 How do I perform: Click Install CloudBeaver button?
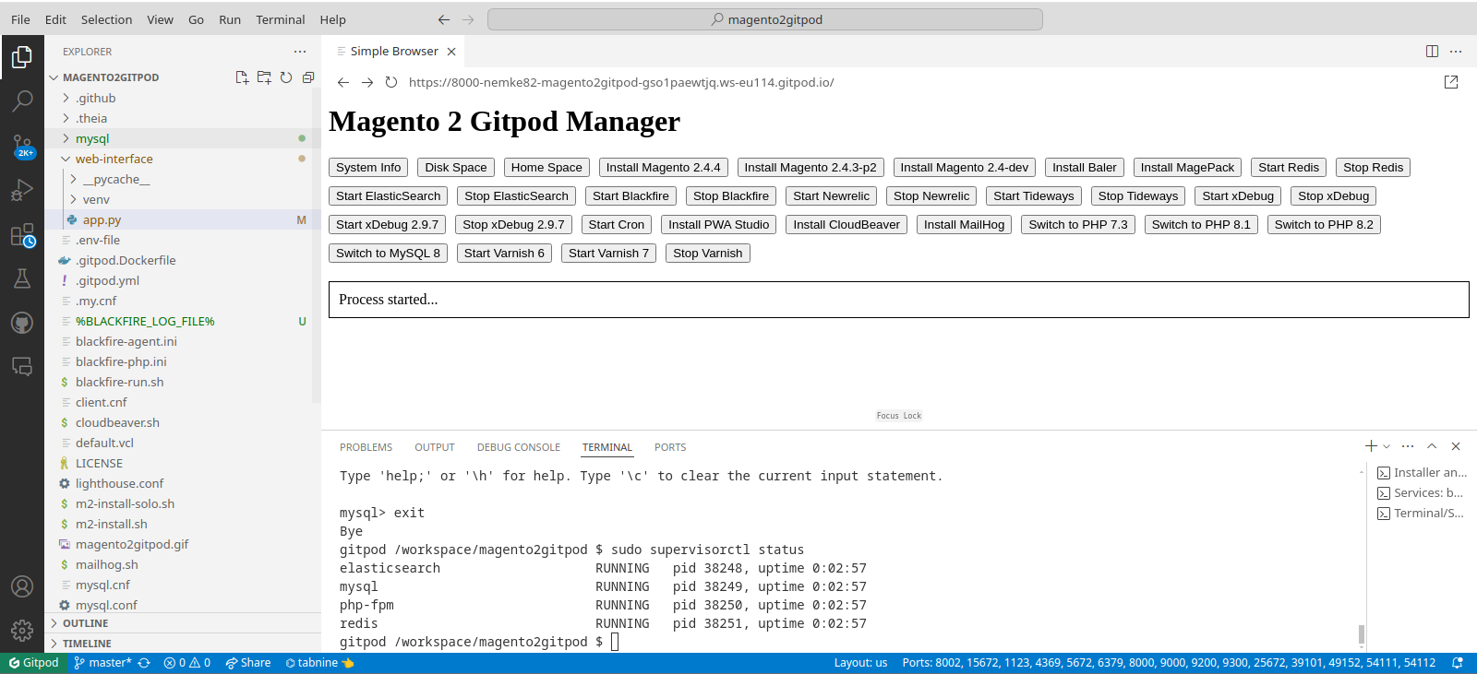[846, 225]
